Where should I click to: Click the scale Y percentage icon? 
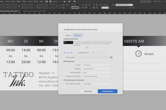23,8
